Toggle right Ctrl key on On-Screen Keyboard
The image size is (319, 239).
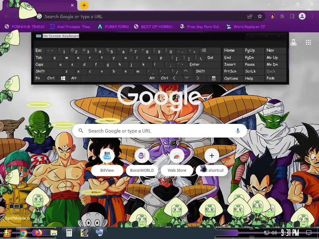tap(164, 78)
